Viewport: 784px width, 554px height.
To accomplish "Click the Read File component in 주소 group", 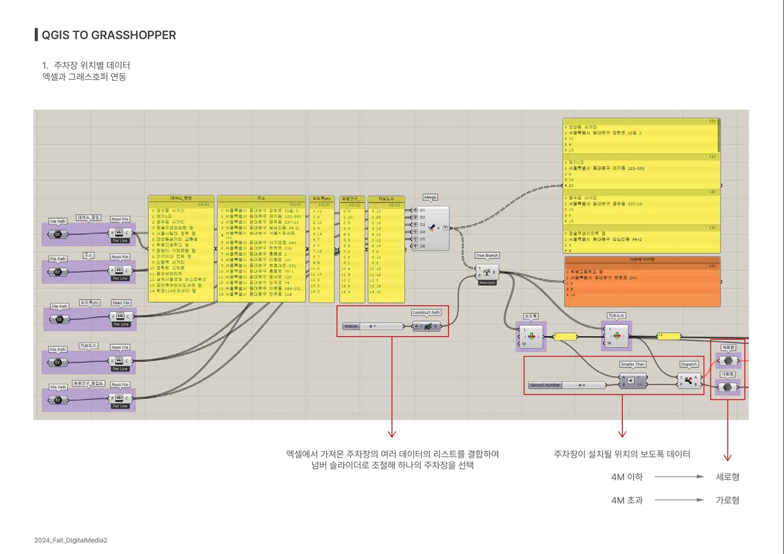I will [120, 270].
